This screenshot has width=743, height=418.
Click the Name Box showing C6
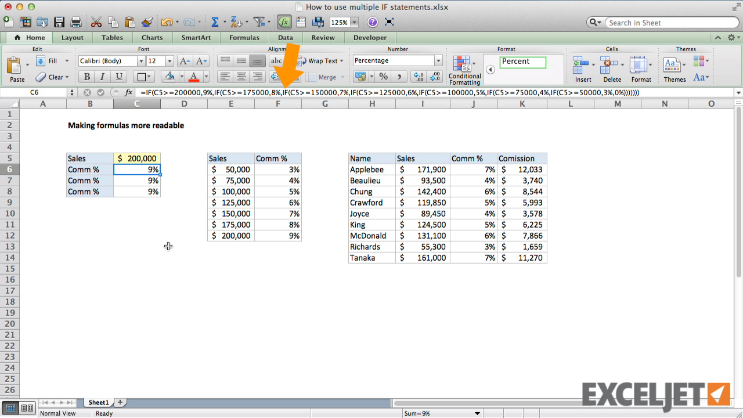tap(35, 92)
